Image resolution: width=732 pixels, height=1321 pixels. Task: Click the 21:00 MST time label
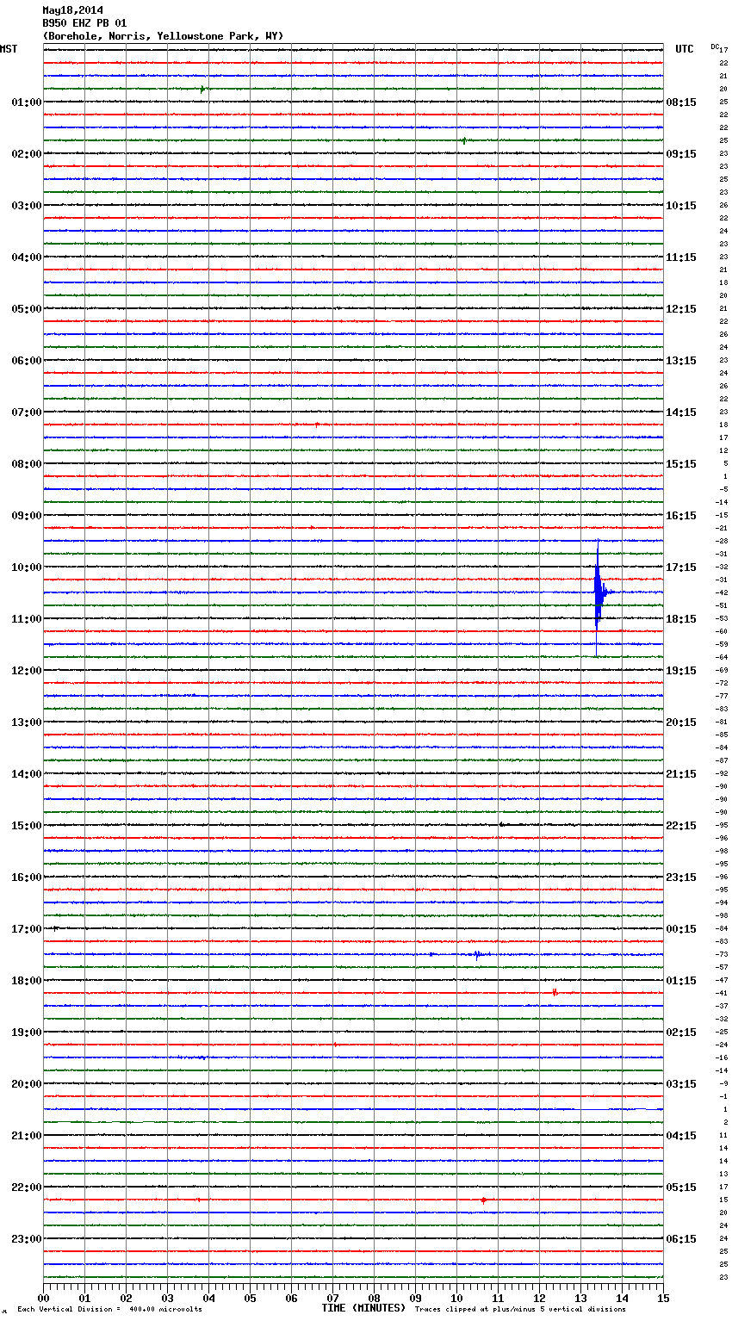[26, 1136]
